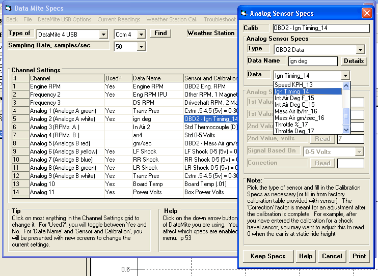Open the Com 4 port dropdown
This screenshot has width=378, height=276.
coord(141,35)
